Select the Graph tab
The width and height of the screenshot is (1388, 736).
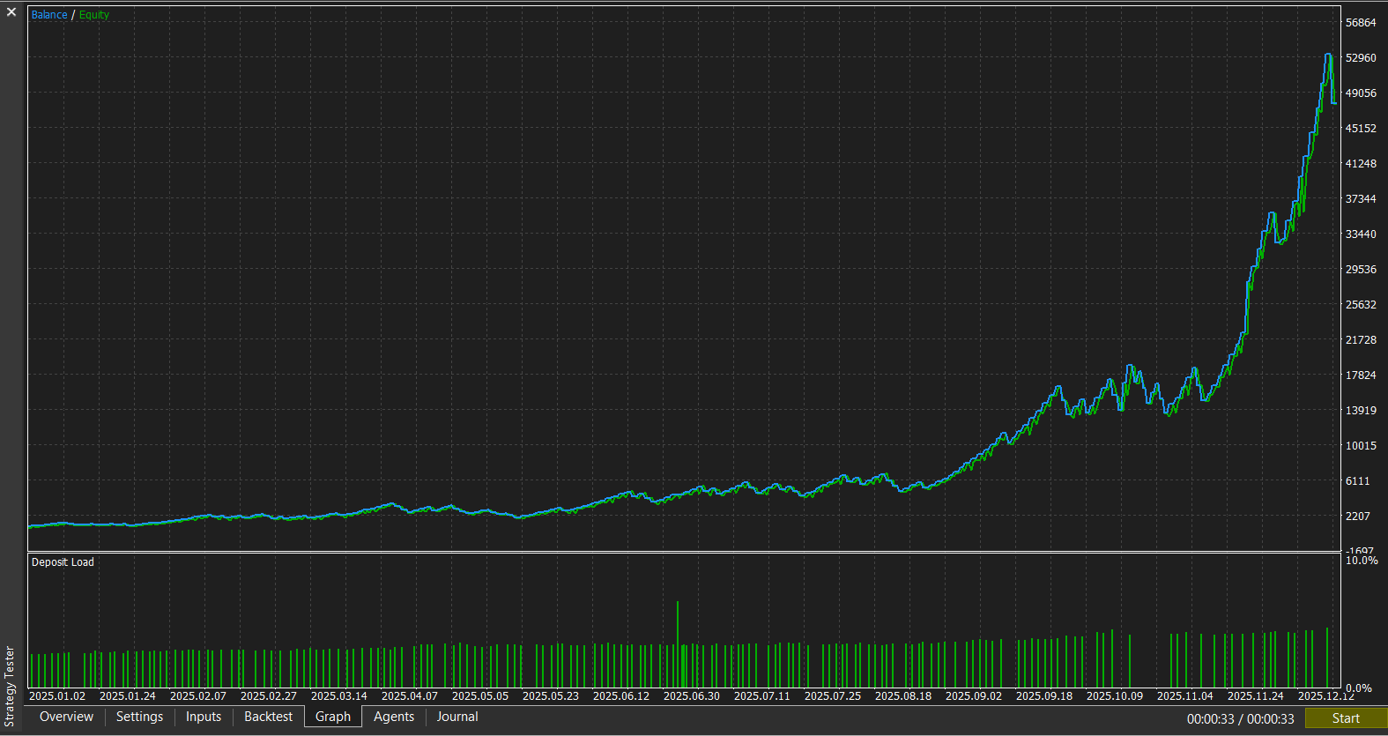[333, 717]
